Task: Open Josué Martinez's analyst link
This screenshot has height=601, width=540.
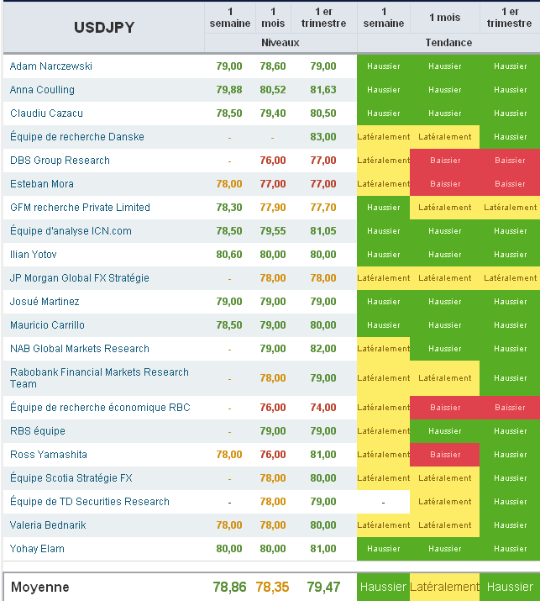Action: (x=45, y=302)
